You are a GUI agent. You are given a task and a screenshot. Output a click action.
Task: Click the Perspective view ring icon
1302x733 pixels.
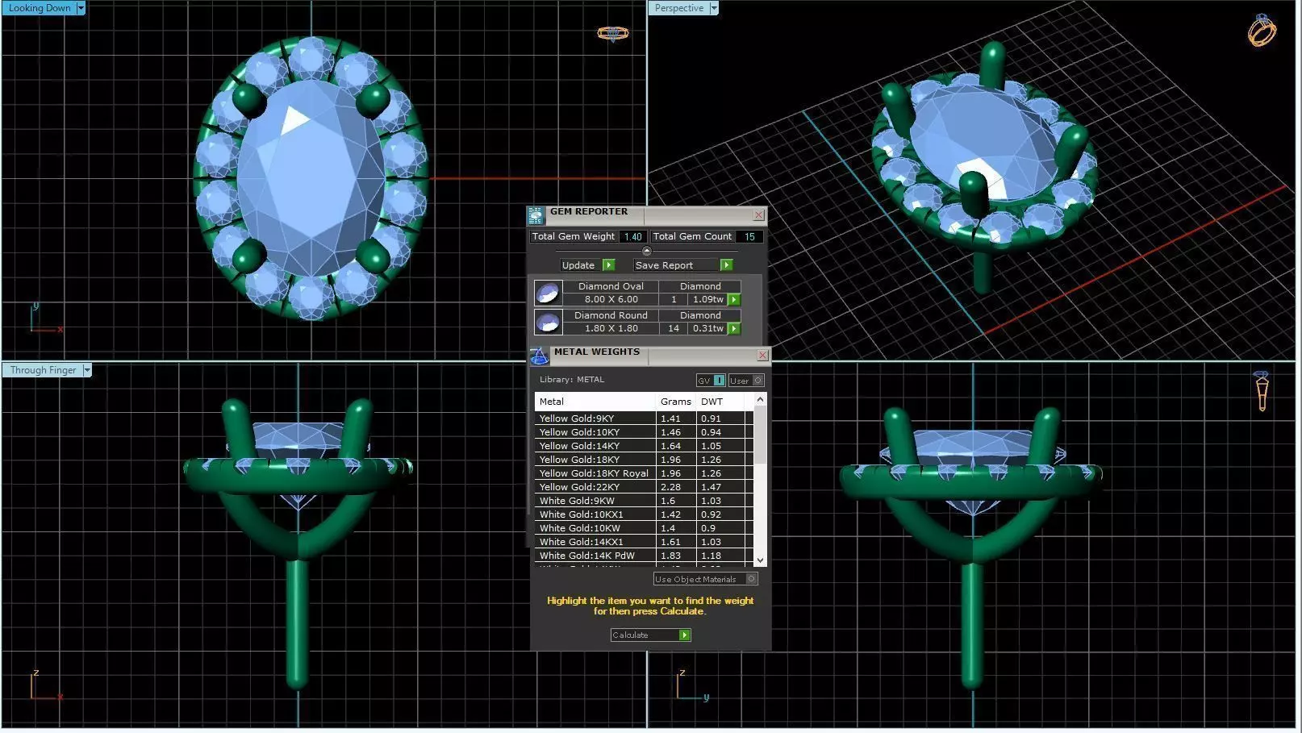pos(1262,31)
